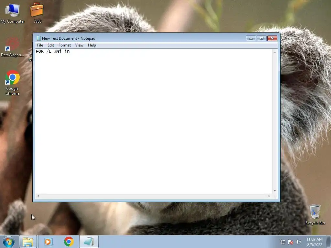Click the volume speaker tray icon
This screenshot has height=248, width=331.
(298, 242)
